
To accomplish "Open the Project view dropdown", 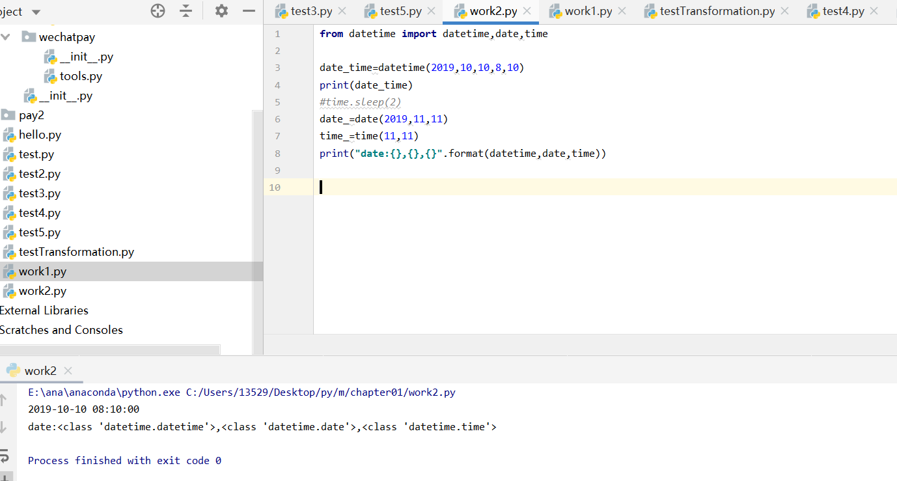I will click(35, 12).
